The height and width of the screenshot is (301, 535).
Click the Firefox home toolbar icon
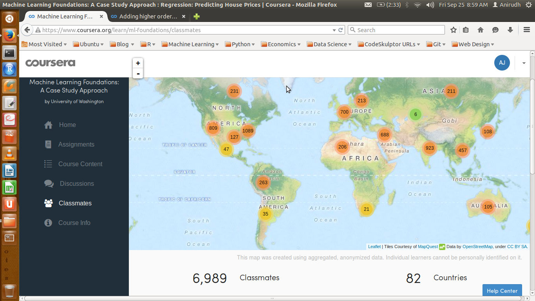pyautogui.click(x=481, y=30)
